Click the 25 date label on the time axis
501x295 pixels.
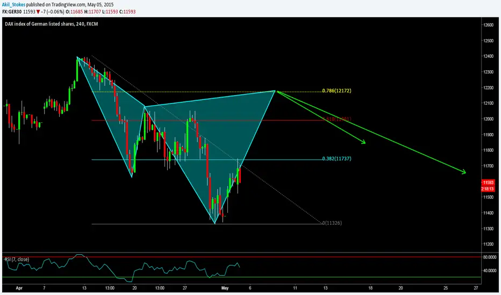(x=446, y=288)
